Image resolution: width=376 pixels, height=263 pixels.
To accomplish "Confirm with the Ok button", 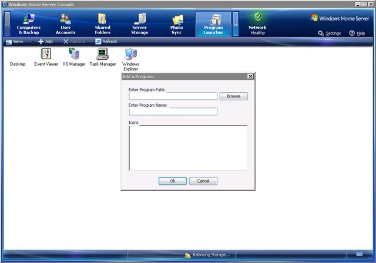I will [173, 181].
